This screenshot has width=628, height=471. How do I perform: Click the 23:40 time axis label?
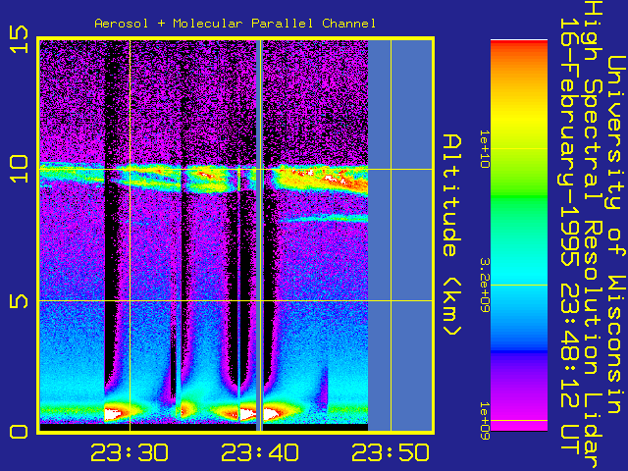pos(260,452)
